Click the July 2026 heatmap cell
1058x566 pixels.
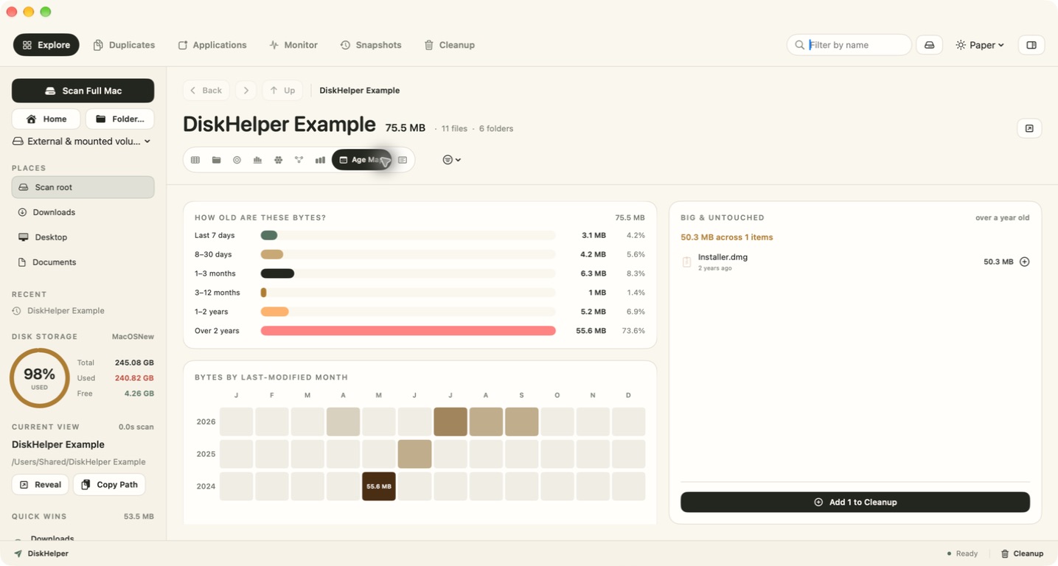(x=450, y=422)
